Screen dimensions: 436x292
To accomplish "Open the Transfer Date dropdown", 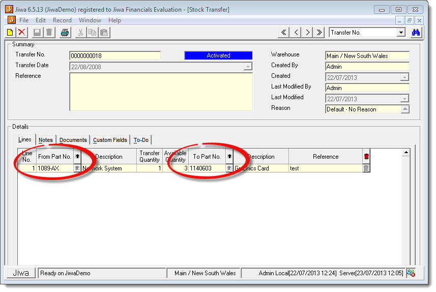I will [x=247, y=67].
